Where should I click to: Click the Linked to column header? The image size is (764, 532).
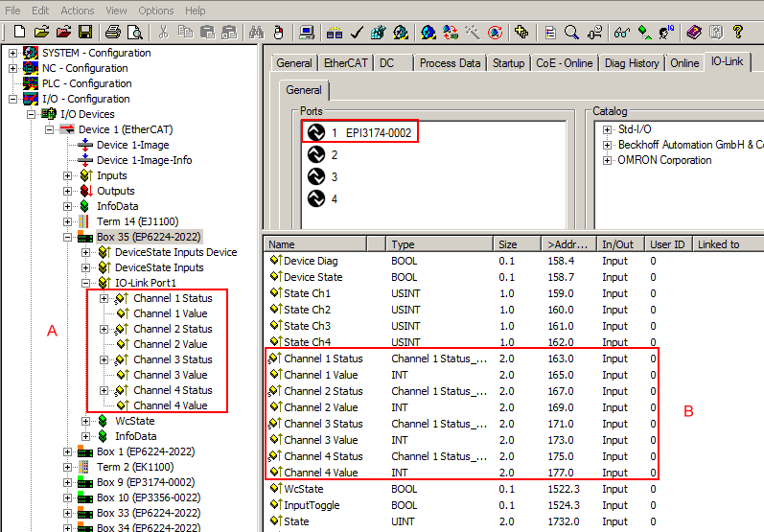(728, 244)
